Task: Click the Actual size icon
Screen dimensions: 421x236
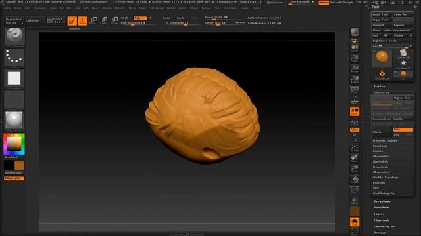Action: point(355,68)
